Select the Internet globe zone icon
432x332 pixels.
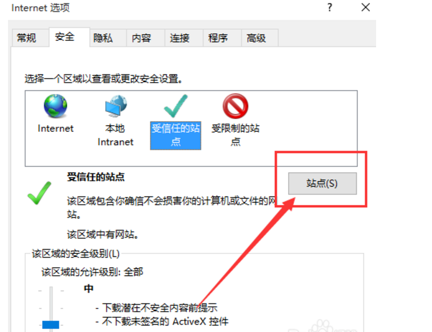(x=55, y=106)
